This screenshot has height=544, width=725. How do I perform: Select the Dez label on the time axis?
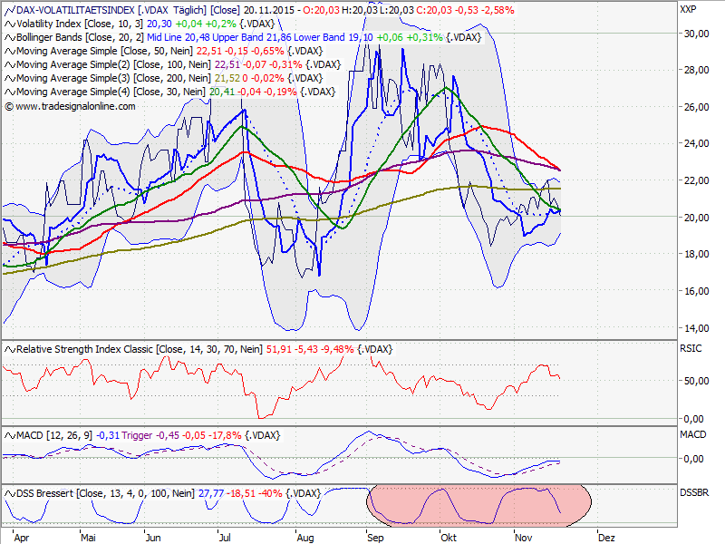pyautogui.click(x=609, y=537)
